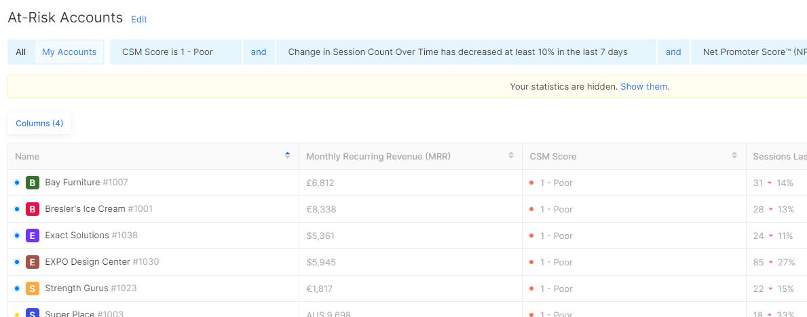Viewport: 807px width, 317px height.
Task: Click the 1 - Poor score for Exact Solutions
Action: click(x=556, y=236)
